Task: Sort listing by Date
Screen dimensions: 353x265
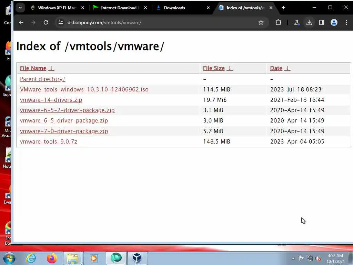Action: tap(276, 68)
